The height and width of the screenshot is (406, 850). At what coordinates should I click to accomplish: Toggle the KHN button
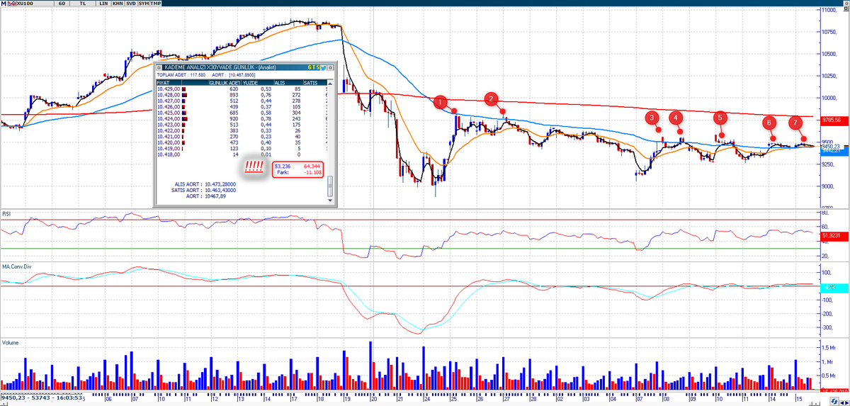118,4
